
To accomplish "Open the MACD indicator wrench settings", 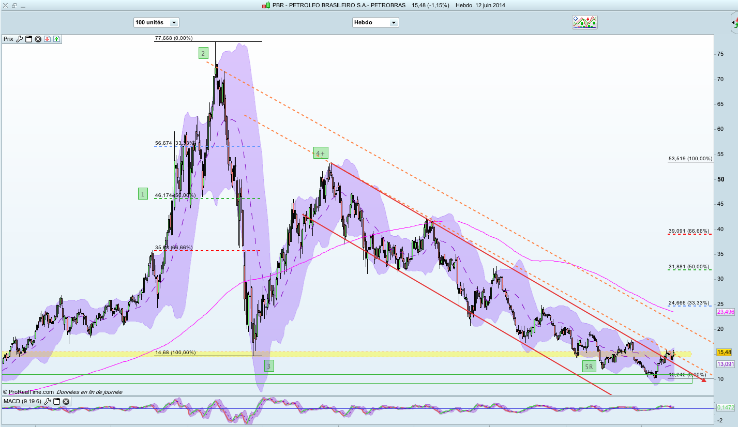I will click(x=48, y=401).
